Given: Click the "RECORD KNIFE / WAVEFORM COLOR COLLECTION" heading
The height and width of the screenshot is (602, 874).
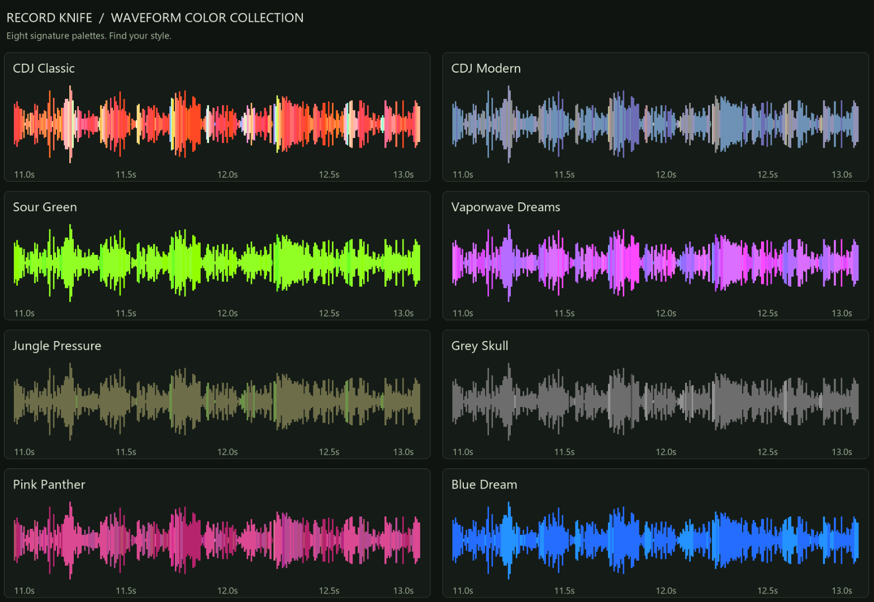Looking at the screenshot, I should 155,18.
